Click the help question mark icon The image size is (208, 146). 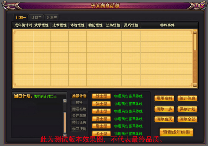[x=197, y=5]
